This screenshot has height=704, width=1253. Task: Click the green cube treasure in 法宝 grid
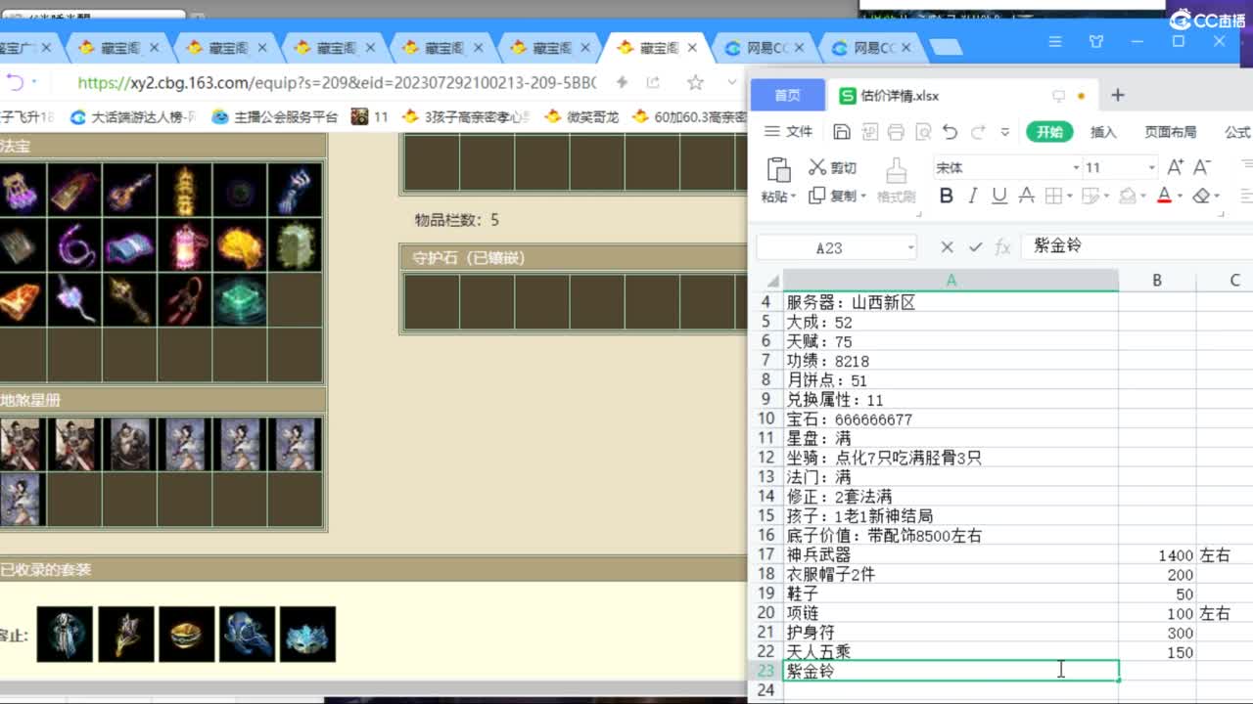click(x=240, y=300)
